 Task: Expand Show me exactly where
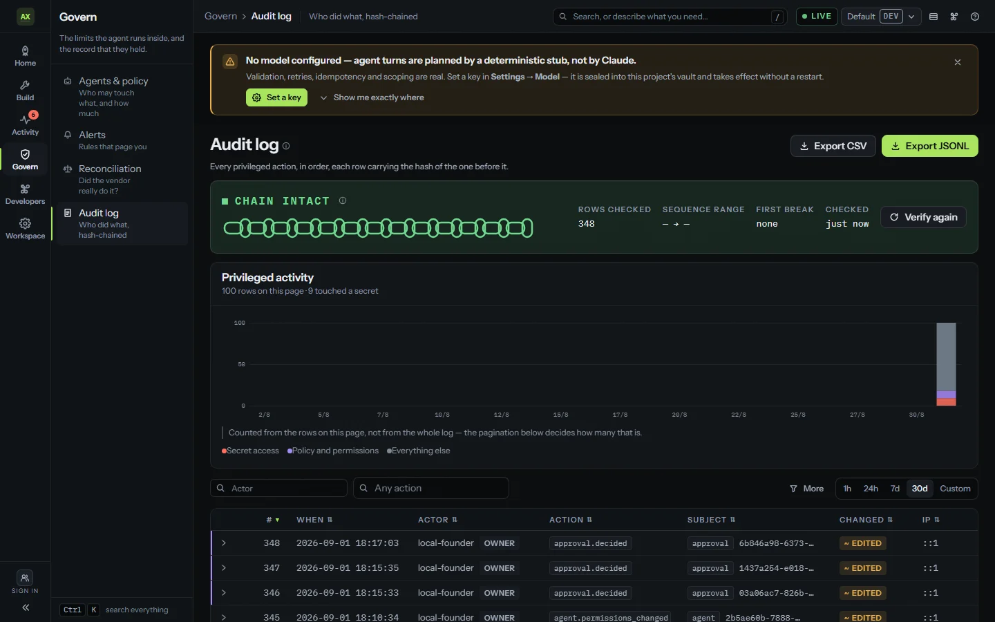pyautogui.click(x=372, y=97)
